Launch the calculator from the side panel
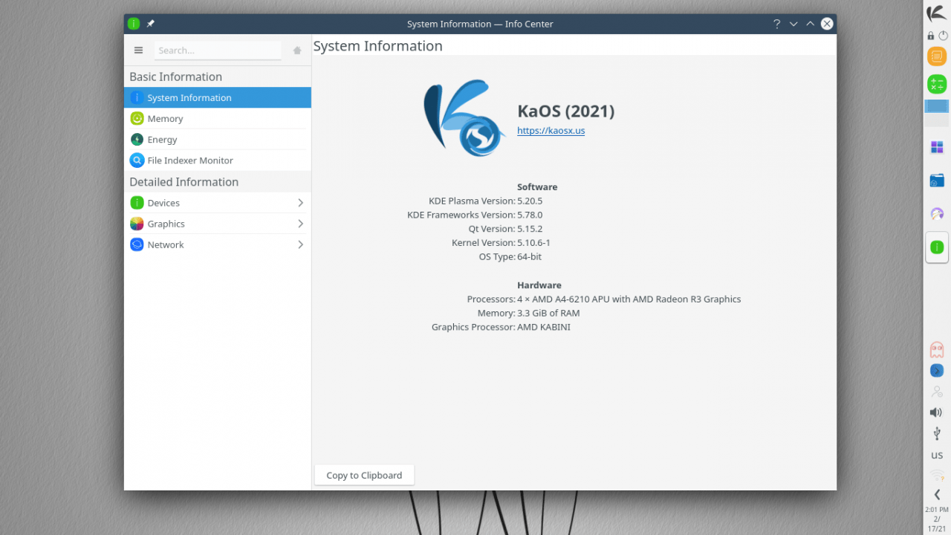 [x=937, y=84]
